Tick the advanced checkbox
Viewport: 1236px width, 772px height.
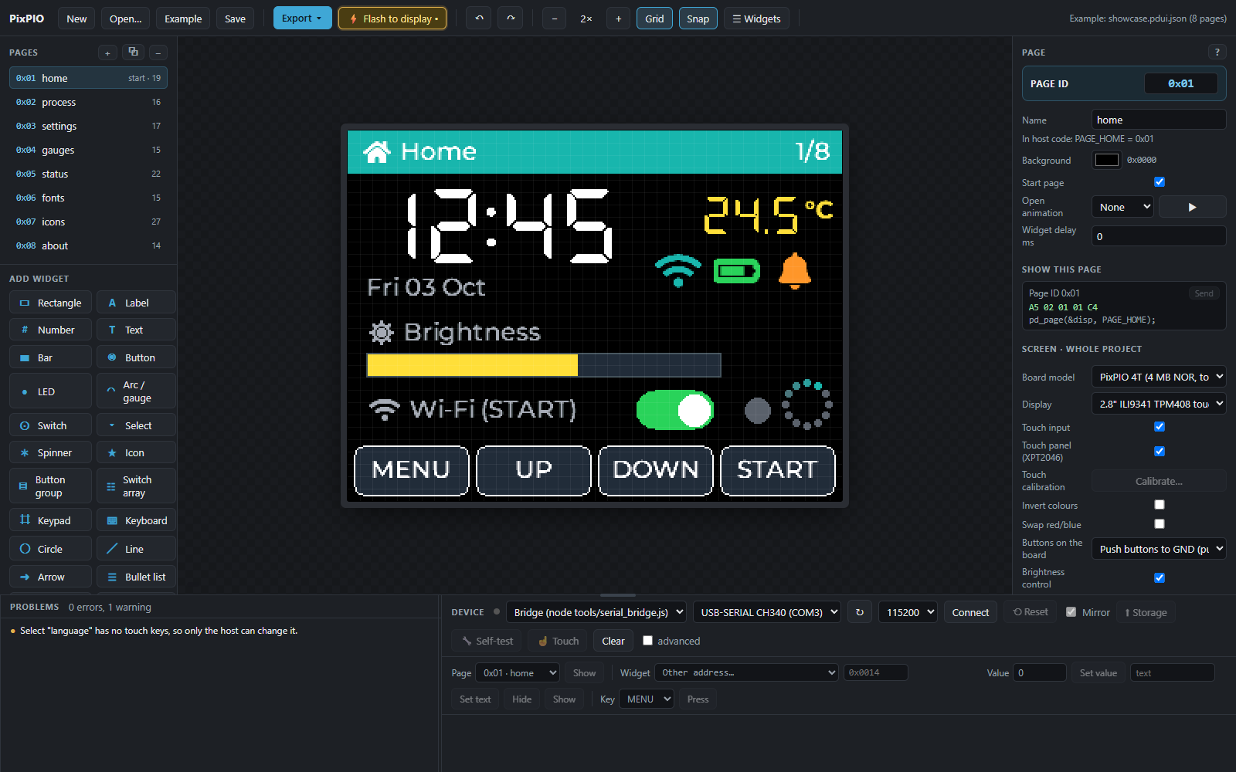(647, 641)
